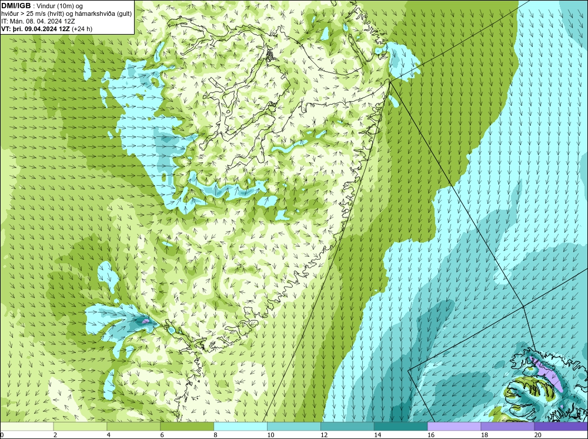Screen dimensions: 588x439
Task: Click the 'hviður > 25 m/s' description line
Action: point(66,14)
